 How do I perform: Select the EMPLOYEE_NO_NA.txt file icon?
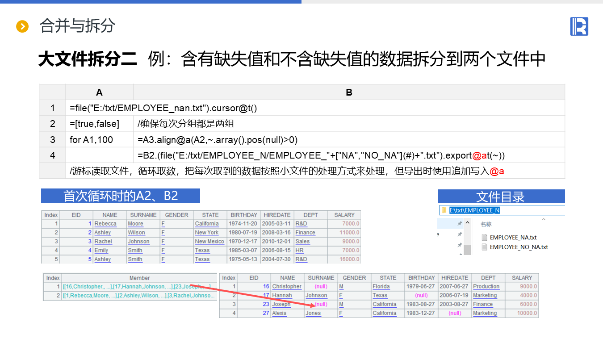pyautogui.click(x=484, y=247)
